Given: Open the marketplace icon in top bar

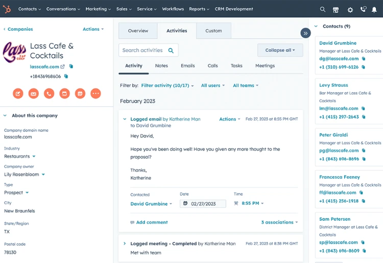Looking at the screenshot, I should [336, 9].
